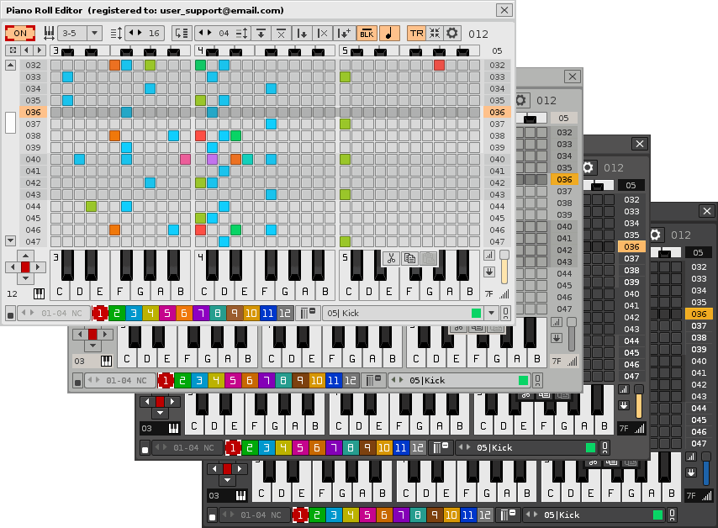Select pattern tab 5 in magenta
Image resolution: width=718 pixels, height=528 pixels.
(x=167, y=313)
